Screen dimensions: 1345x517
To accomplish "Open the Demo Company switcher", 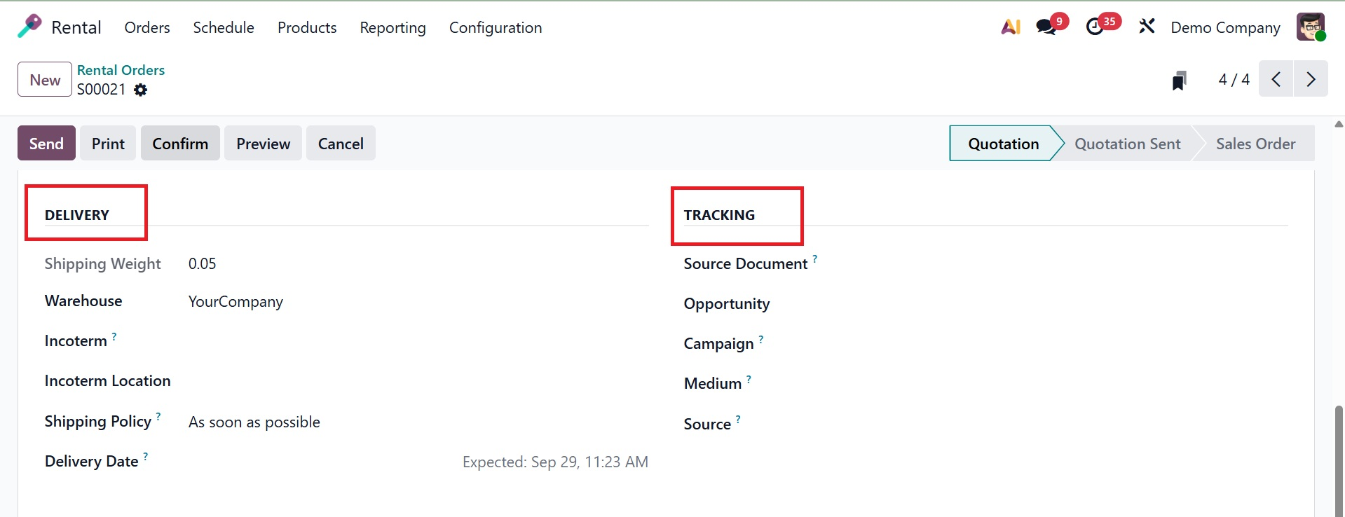I will (x=1225, y=27).
